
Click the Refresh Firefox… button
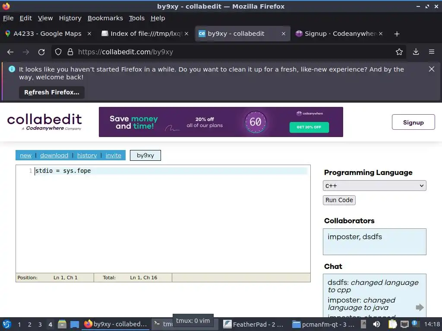click(52, 92)
